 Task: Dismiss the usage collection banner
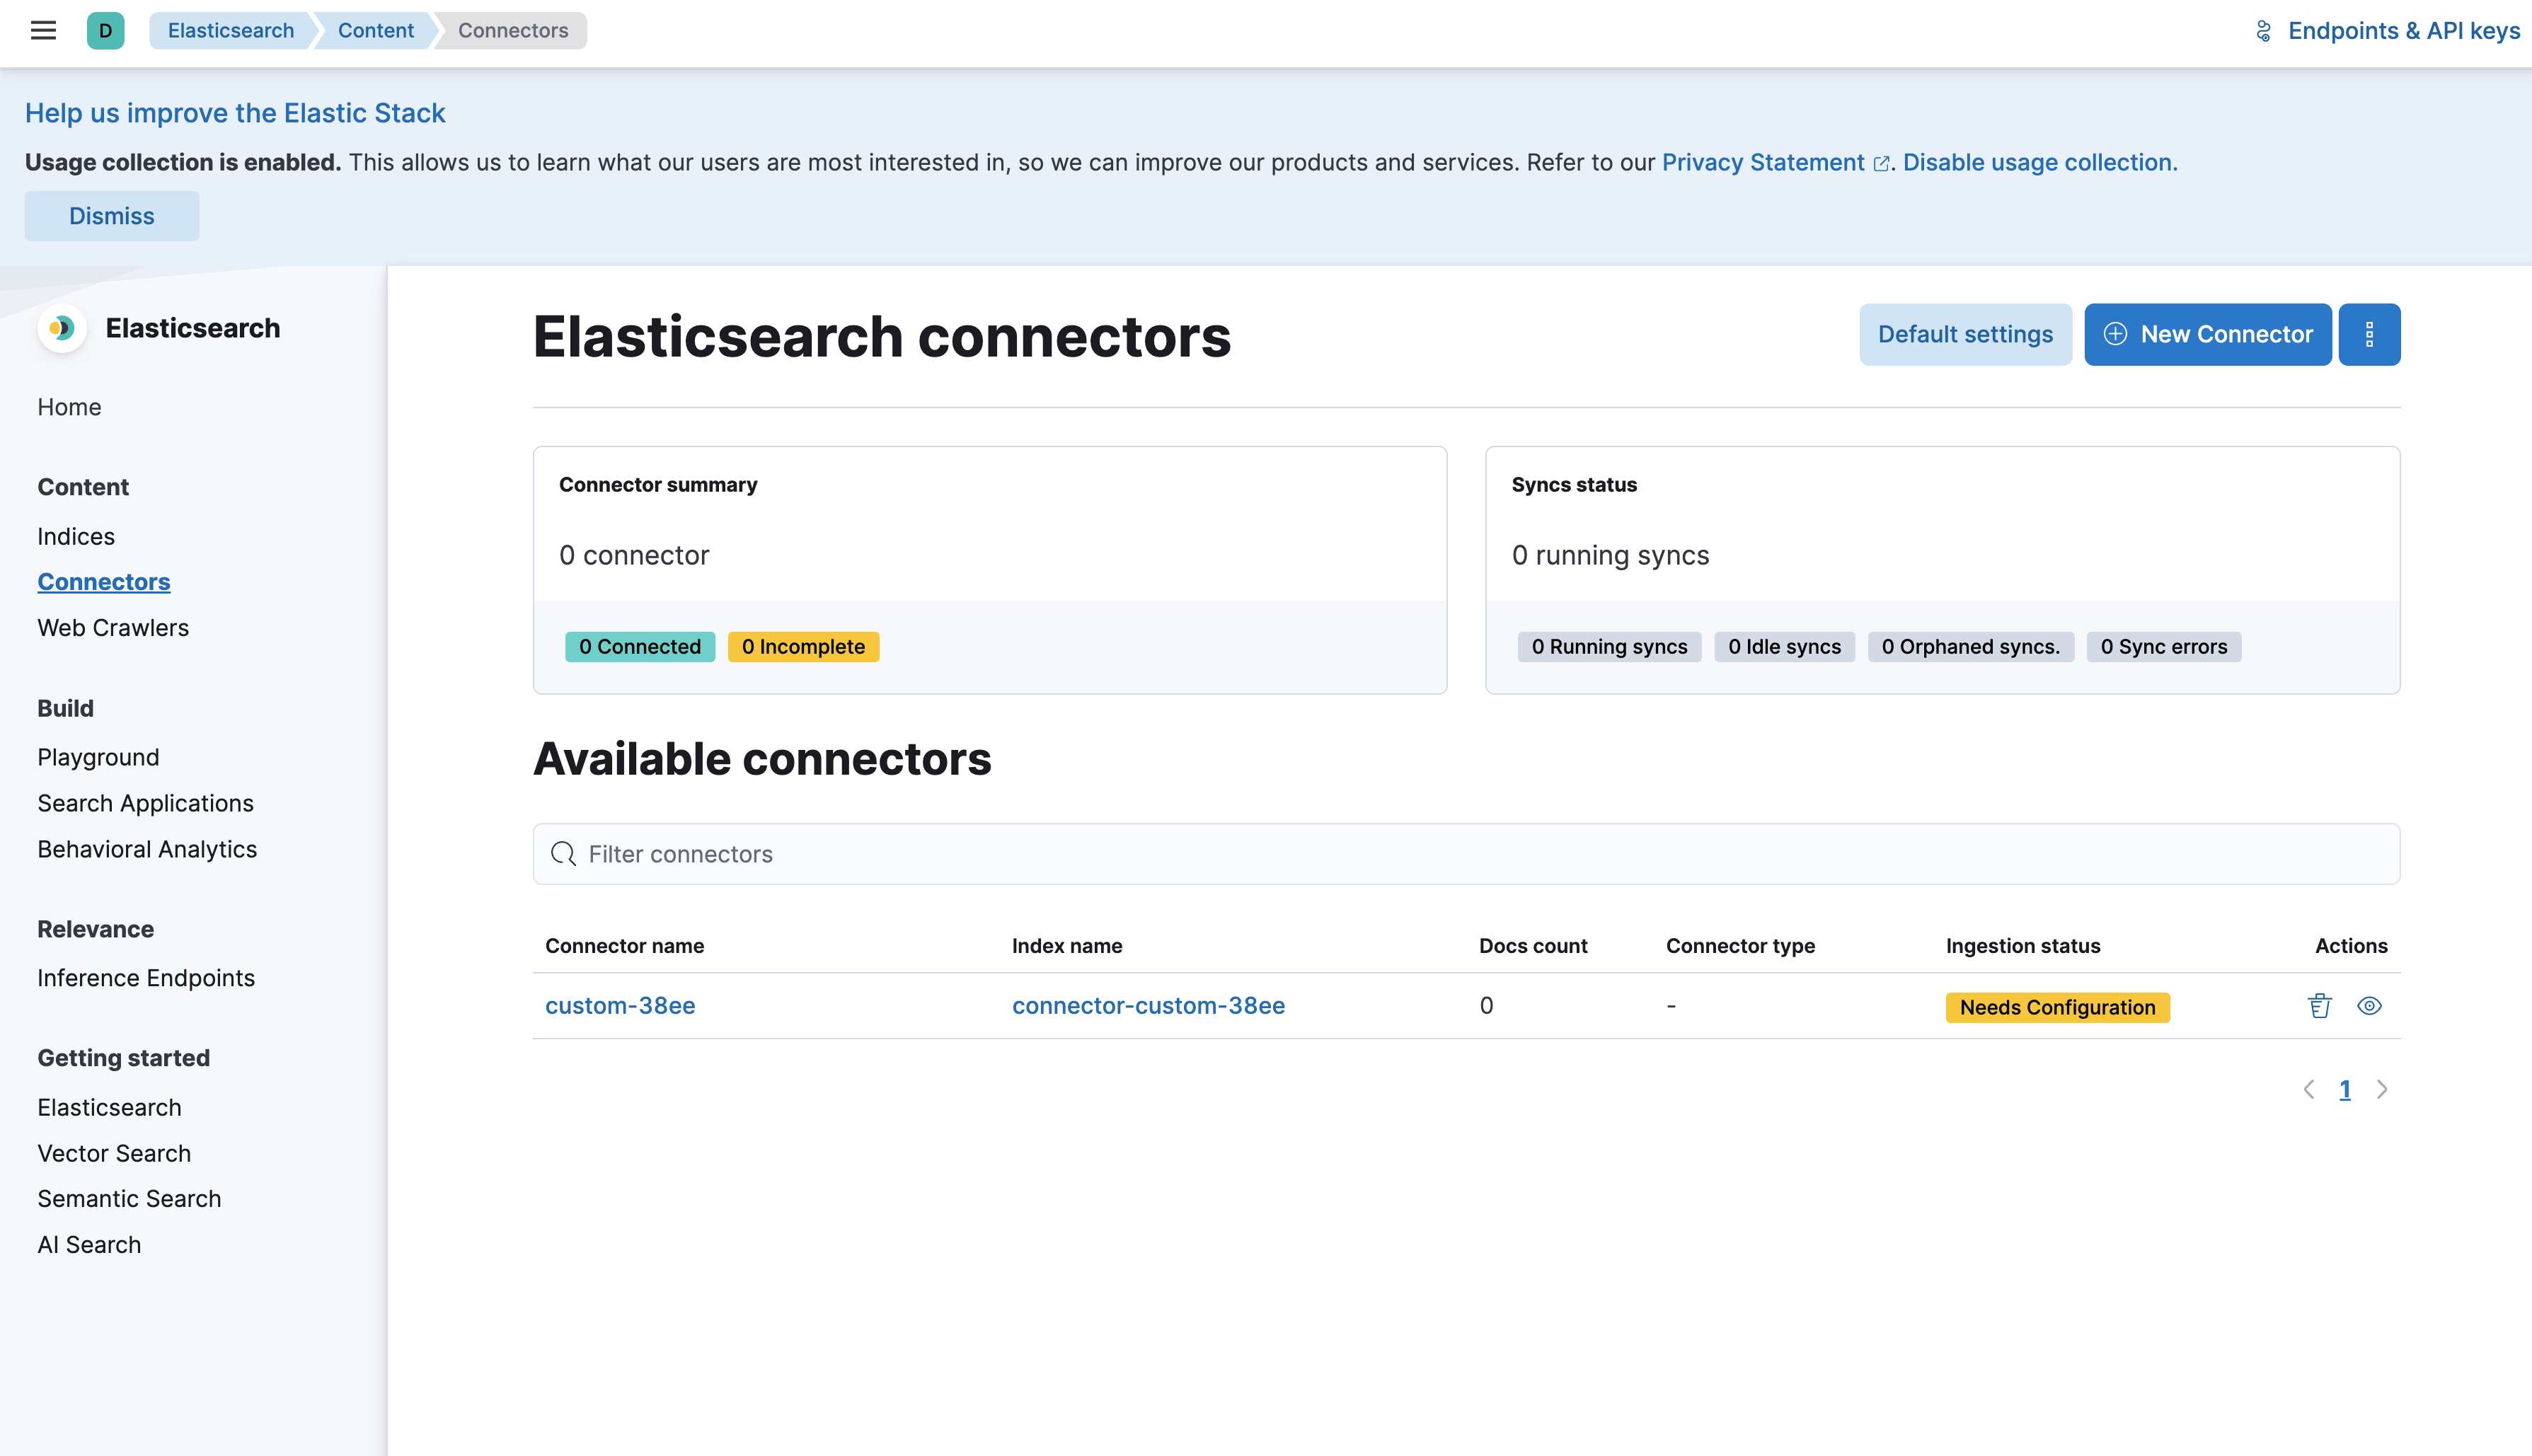click(x=111, y=216)
